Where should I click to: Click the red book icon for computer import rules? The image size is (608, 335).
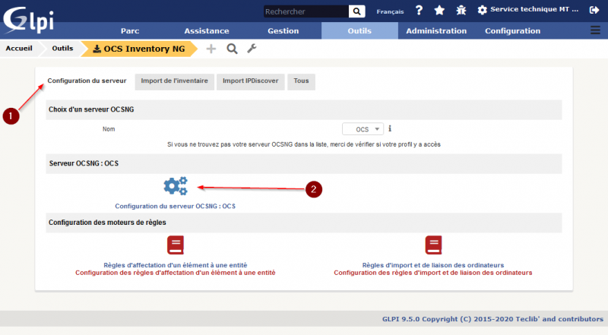[433, 245]
